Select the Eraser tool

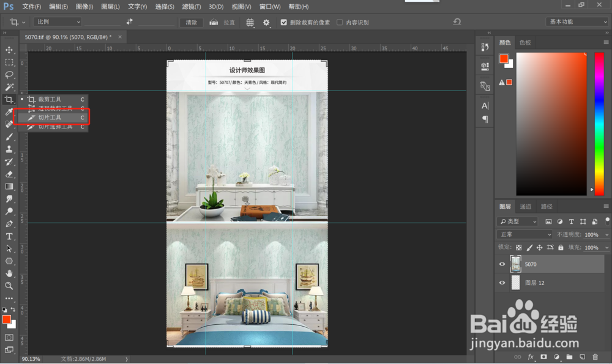pyautogui.click(x=9, y=174)
